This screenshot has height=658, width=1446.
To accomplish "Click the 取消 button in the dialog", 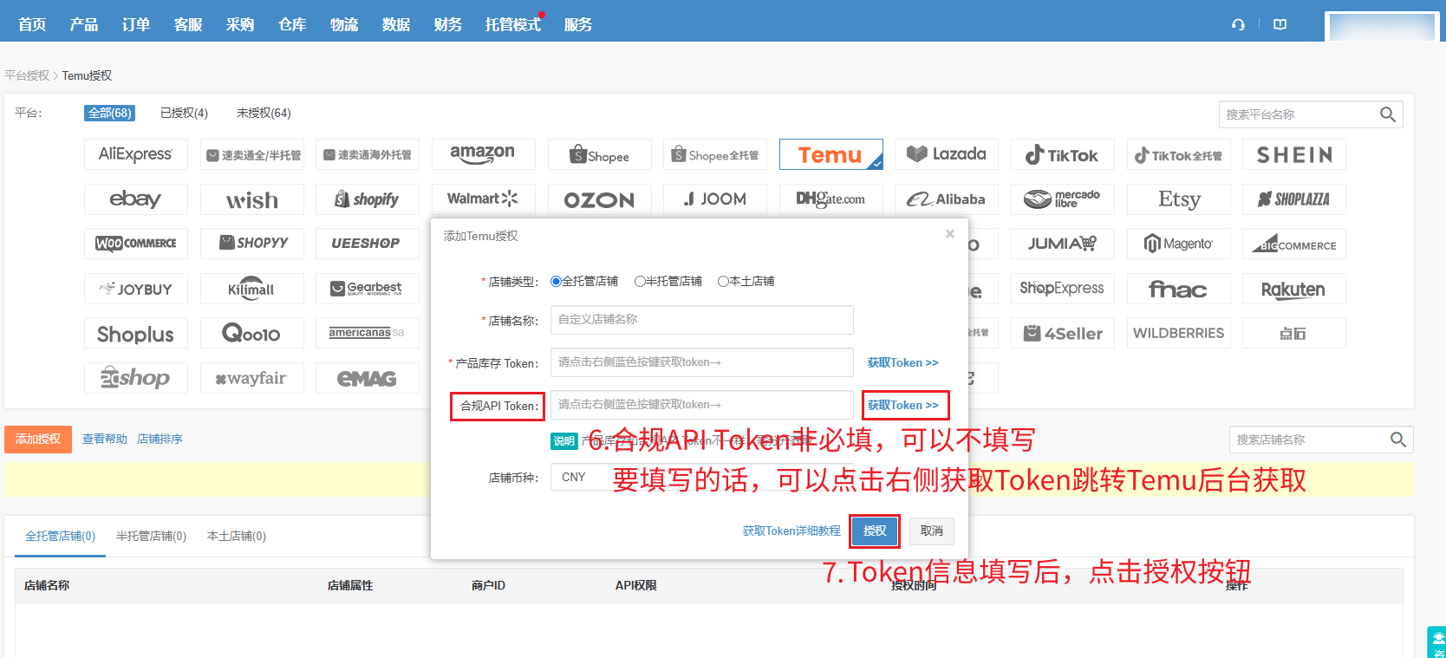I will click(x=932, y=531).
